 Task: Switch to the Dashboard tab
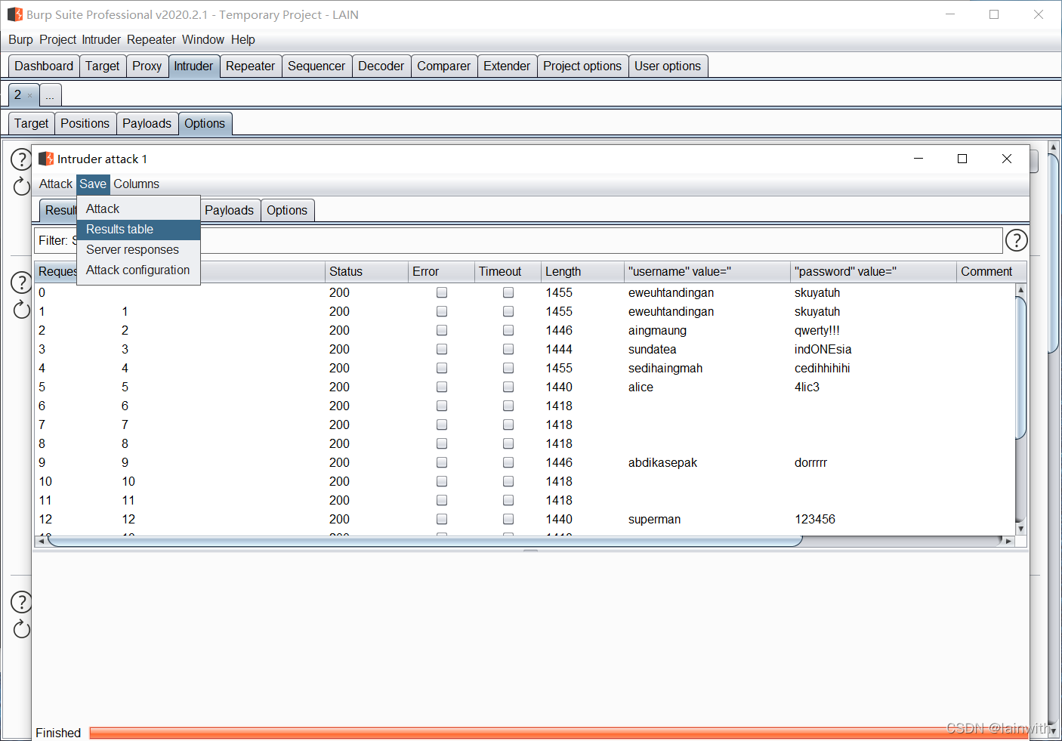[x=44, y=66]
